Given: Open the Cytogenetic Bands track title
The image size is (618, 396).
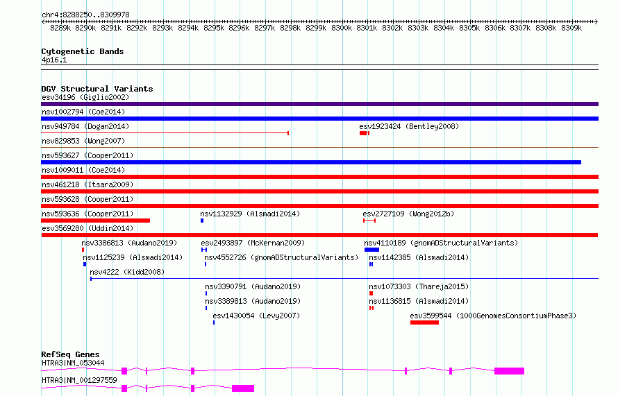Looking at the screenshot, I should pyautogui.click(x=83, y=51).
